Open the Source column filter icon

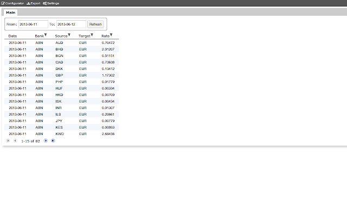coord(69,35)
